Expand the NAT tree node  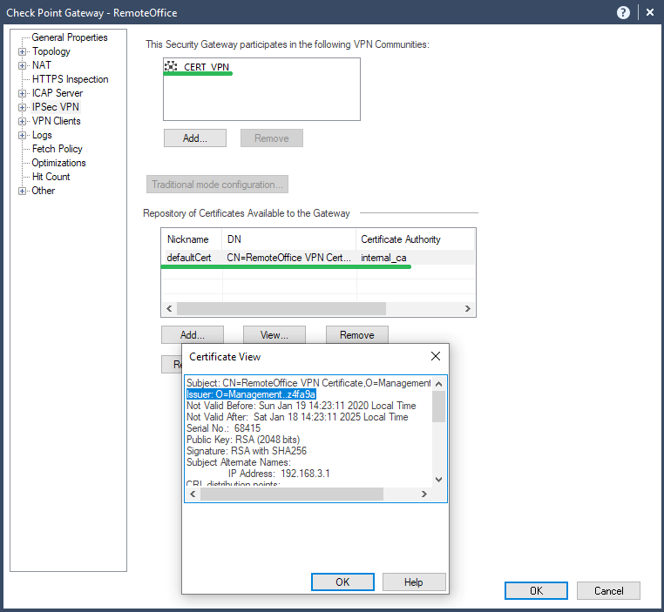point(22,65)
